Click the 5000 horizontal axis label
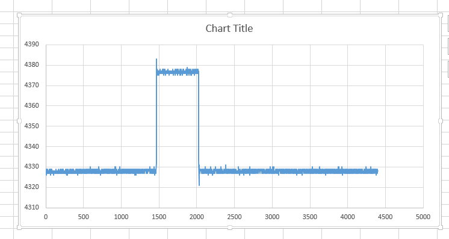Image resolution: width=449 pixels, height=239 pixels. 423,217
